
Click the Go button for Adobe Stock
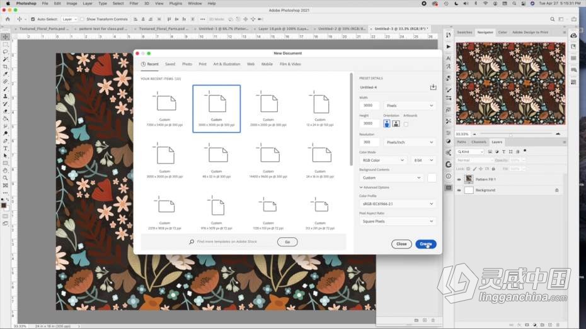pos(287,242)
